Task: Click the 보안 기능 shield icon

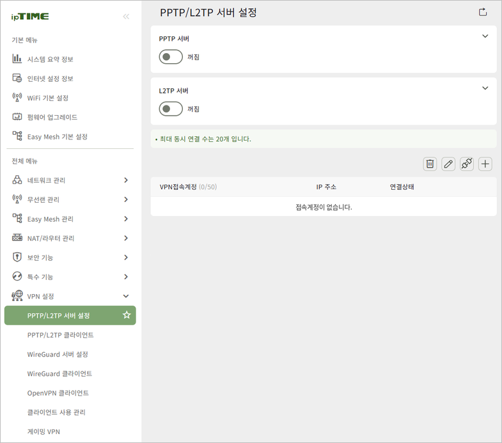Action: pos(17,257)
